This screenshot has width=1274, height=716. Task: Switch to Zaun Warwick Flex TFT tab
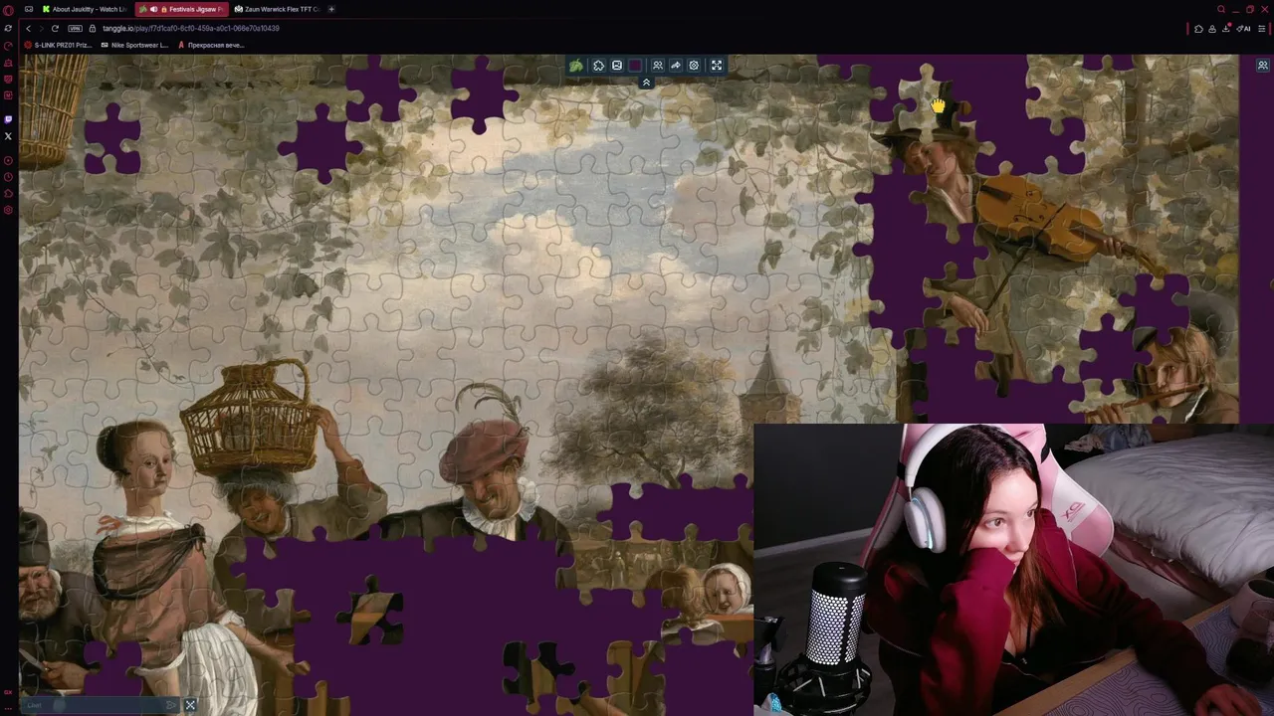click(278, 9)
